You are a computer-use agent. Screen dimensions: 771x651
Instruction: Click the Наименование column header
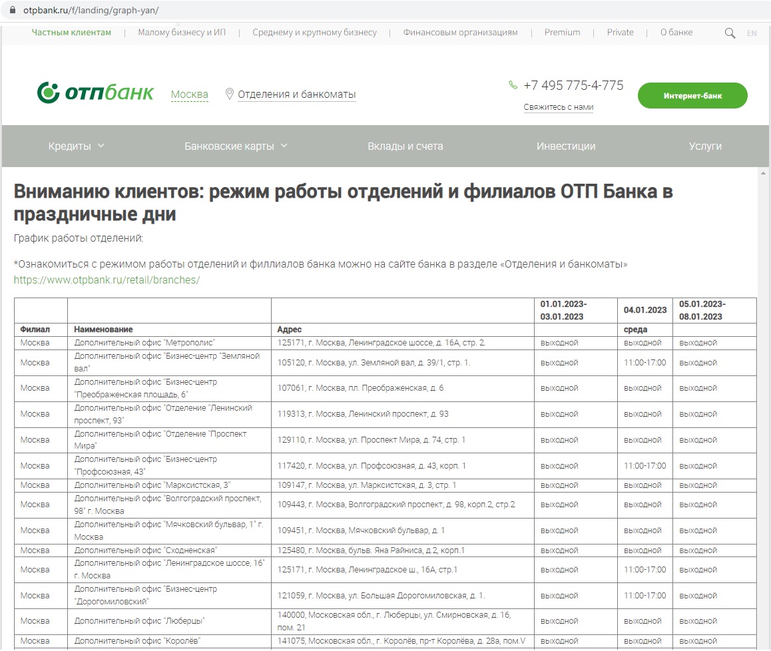(103, 329)
